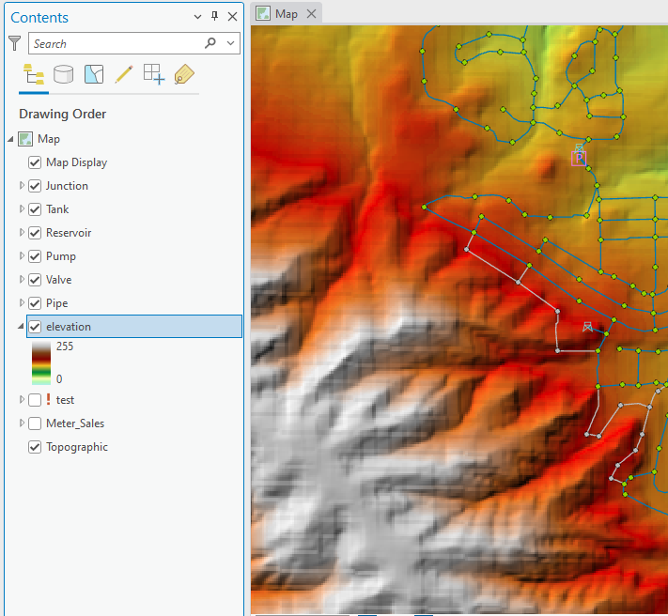
Task: Expand the Meter_Sales layer
Action: pos(22,423)
